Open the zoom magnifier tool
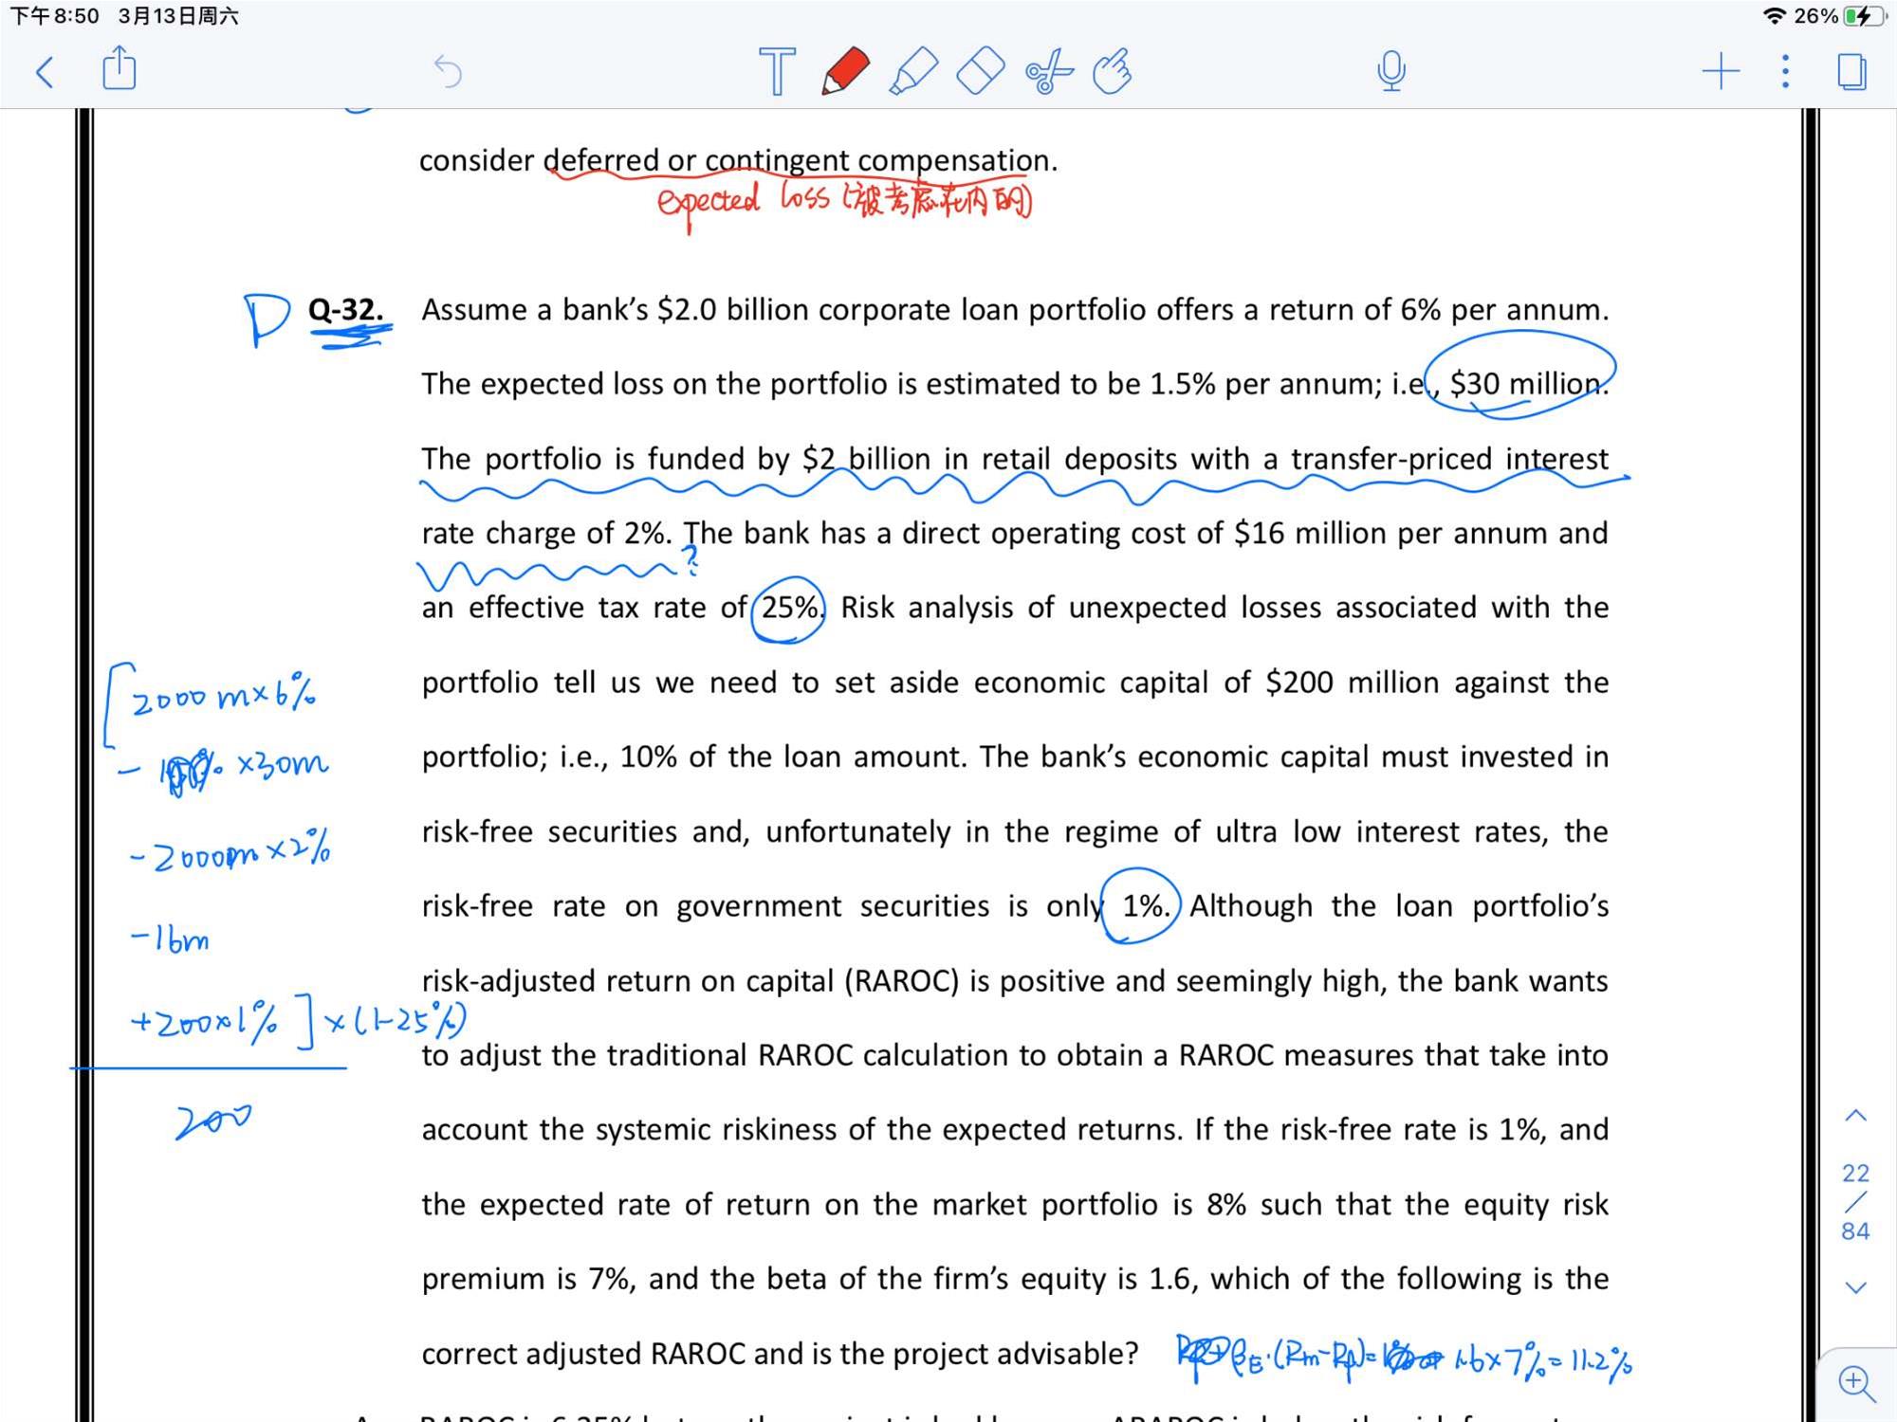This screenshot has width=1897, height=1422. tap(1856, 1383)
